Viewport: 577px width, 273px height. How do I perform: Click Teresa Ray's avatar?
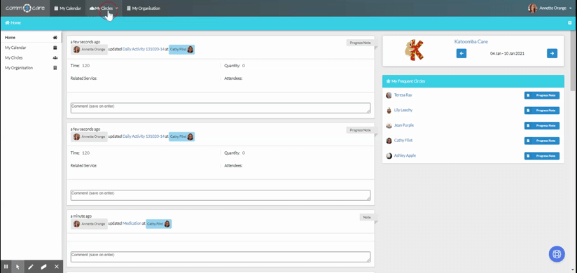click(389, 95)
